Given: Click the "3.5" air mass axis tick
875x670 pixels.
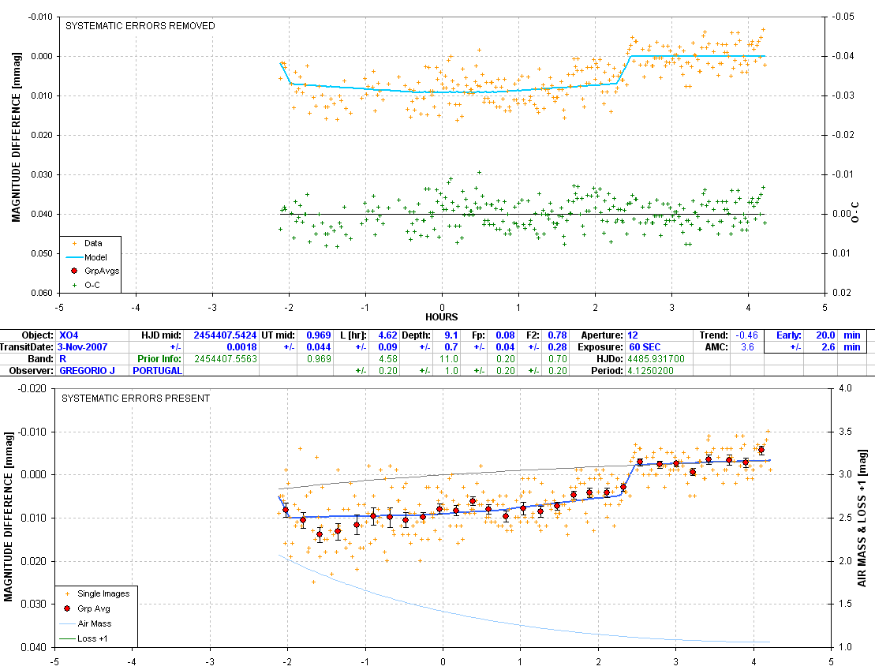Looking at the screenshot, I should click(x=846, y=432).
